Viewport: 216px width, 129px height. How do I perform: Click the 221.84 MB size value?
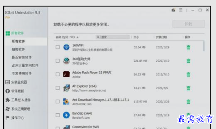140,61
